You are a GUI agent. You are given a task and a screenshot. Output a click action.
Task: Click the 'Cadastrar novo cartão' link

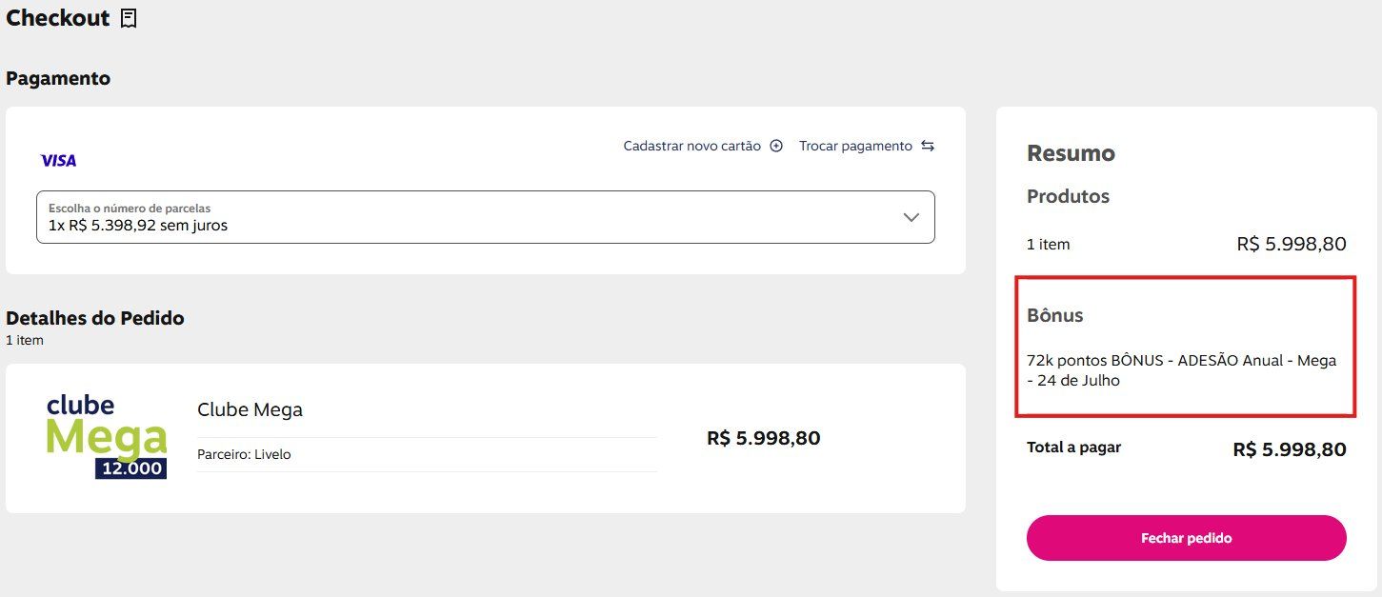[x=692, y=146]
